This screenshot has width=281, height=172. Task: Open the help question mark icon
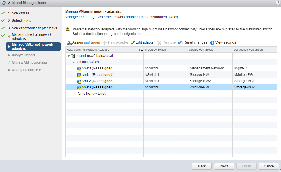(x=278, y=3)
